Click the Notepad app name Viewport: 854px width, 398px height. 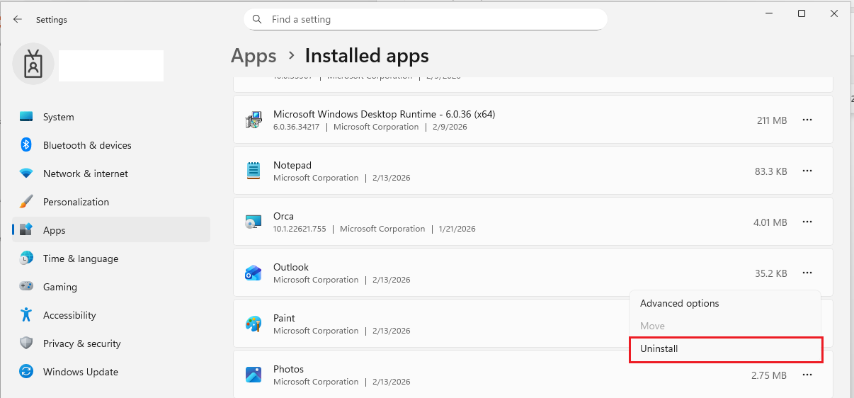(292, 165)
